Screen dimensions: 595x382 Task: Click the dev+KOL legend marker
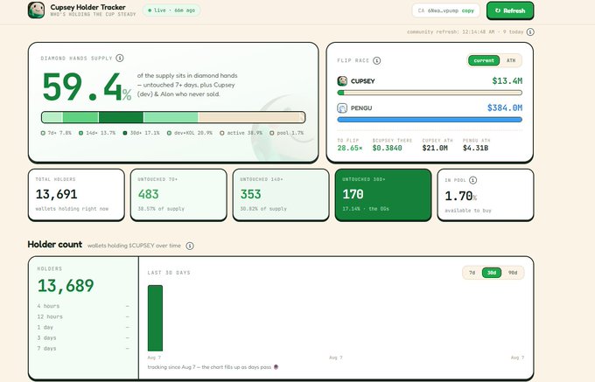tap(169, 133)
